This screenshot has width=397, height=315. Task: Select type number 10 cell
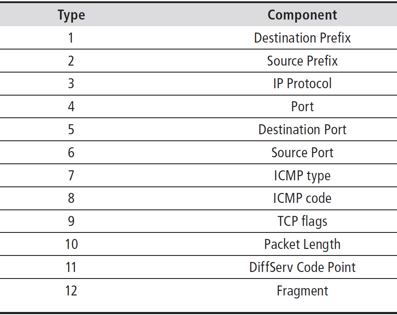tap(71, 245)
